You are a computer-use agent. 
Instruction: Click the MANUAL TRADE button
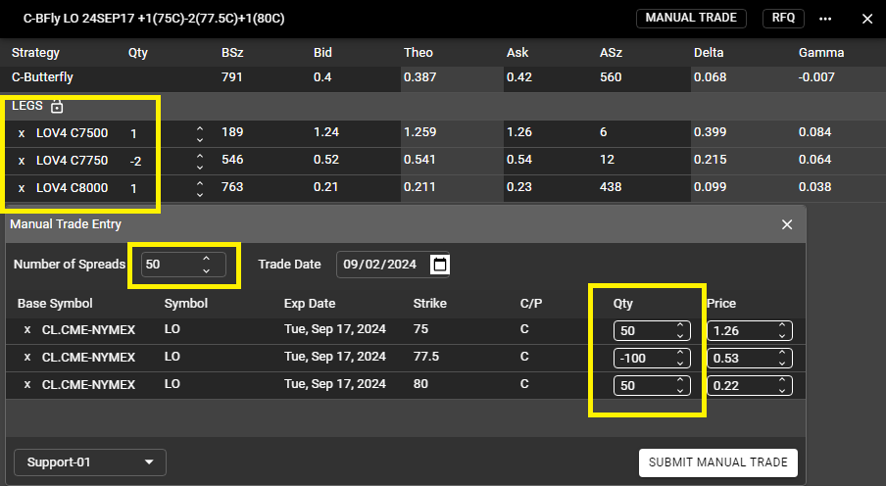point(691,18)
